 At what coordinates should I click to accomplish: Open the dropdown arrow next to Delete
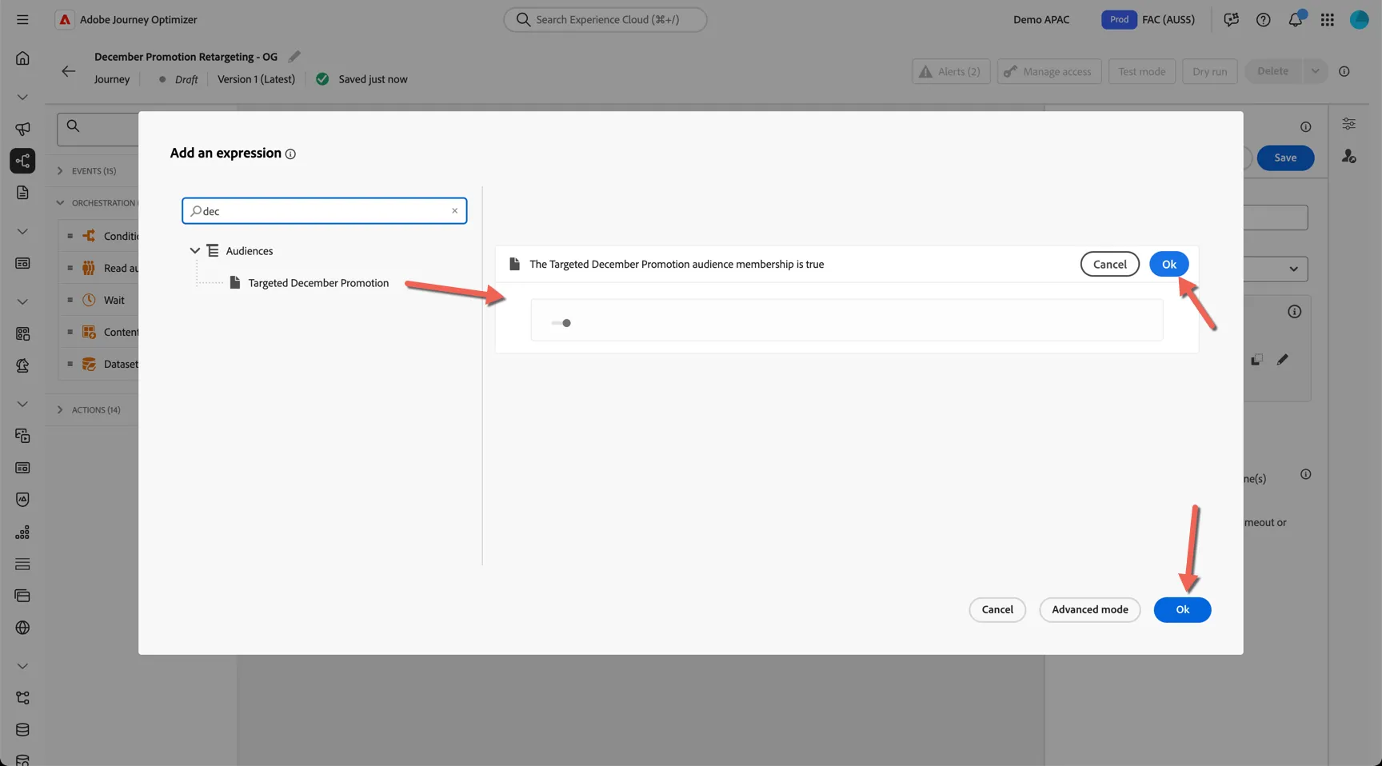point(1315,71)
